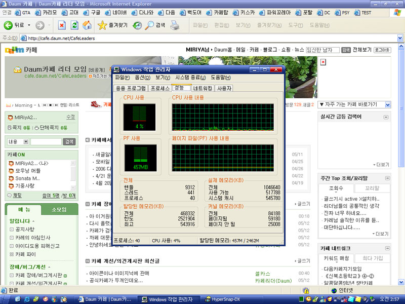The height and width of the screenshot is (304, 405).
Task: Click the Windows 작업 관리자 taskbar button
Action: 168,299
